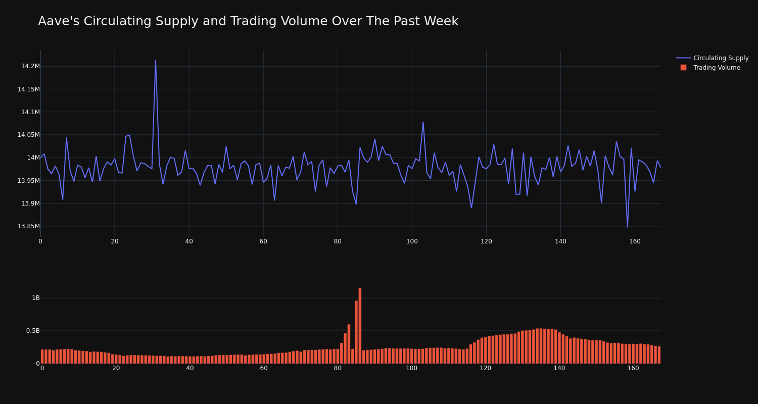Viewport: 758px width, 404px height.
Task: Click the x-axis label 120 under volume chart
Action: [486, 368]
